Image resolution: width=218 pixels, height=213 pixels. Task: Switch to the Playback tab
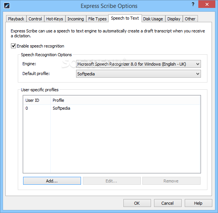point(16,19)
